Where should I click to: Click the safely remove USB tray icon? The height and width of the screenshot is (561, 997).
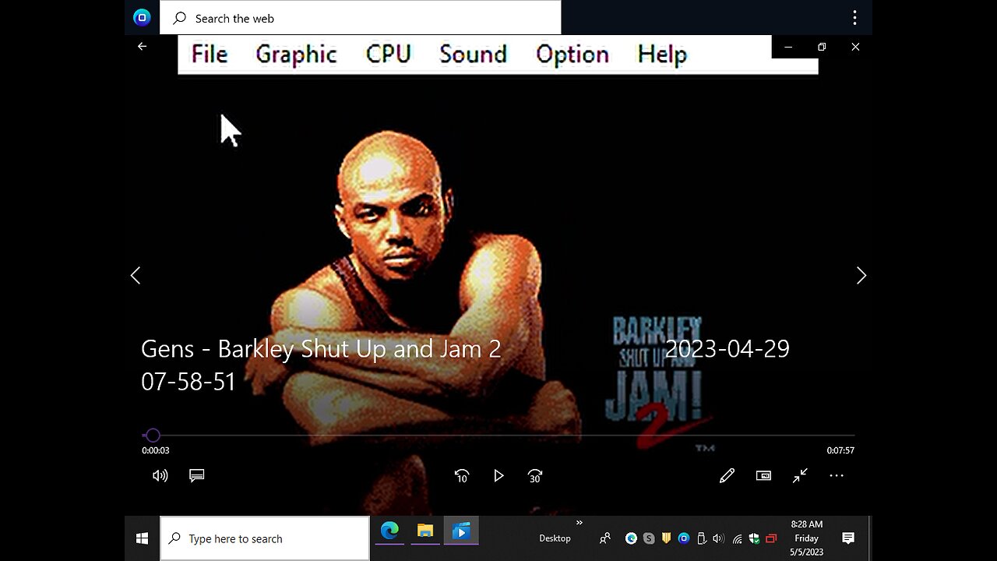pyautogui.click(x=701, y=538)
